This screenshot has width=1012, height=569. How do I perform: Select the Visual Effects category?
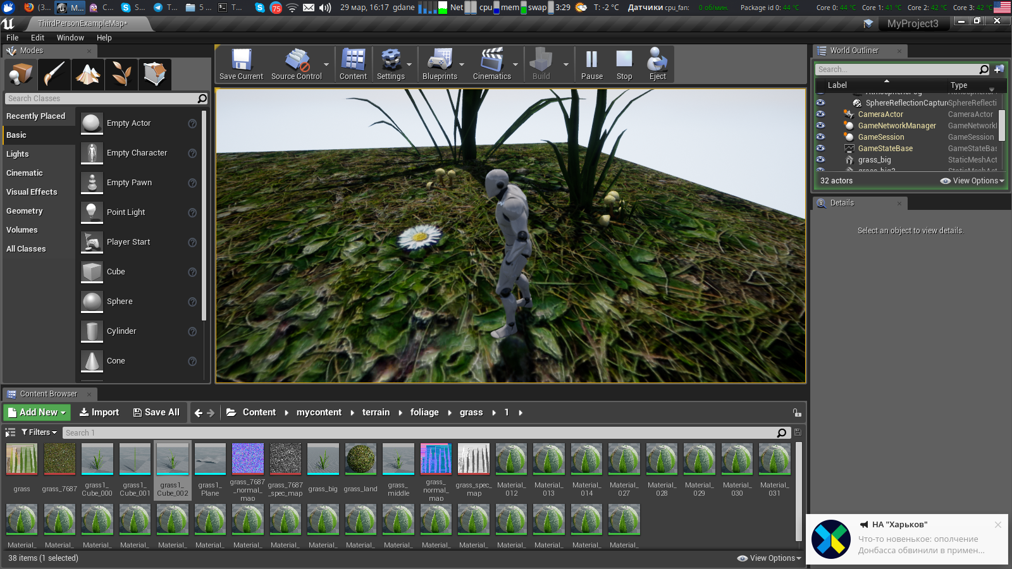(x=32, y=192)
